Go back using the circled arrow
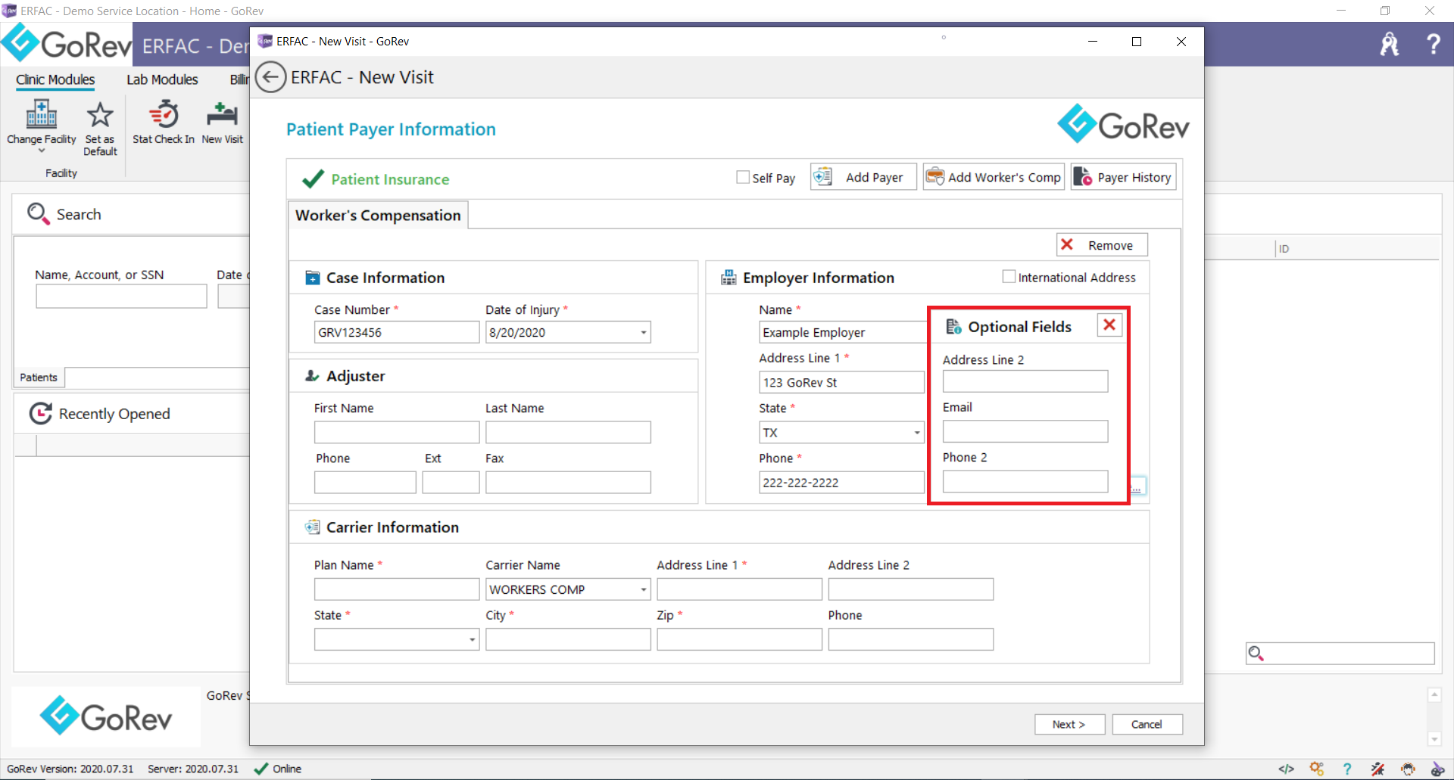 (x=270, y=77)
